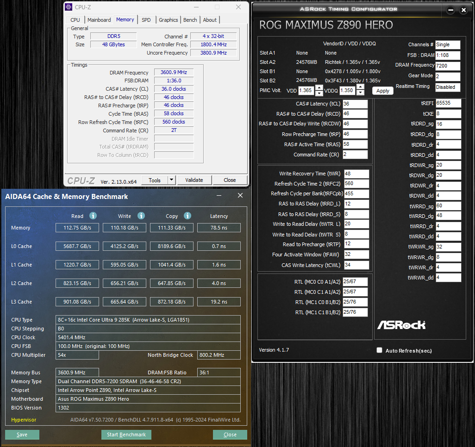Click the tRDRD_sg input field

(448, 124)
